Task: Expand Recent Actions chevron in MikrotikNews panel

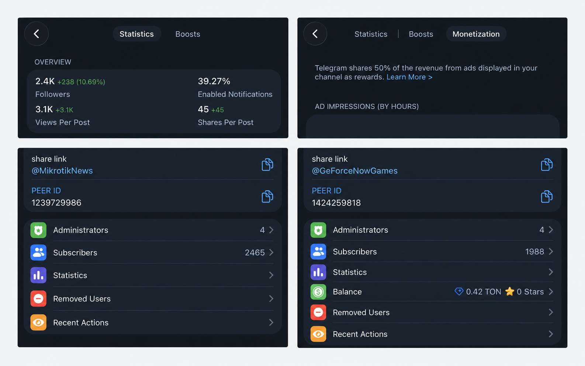Action: point(271,322)
